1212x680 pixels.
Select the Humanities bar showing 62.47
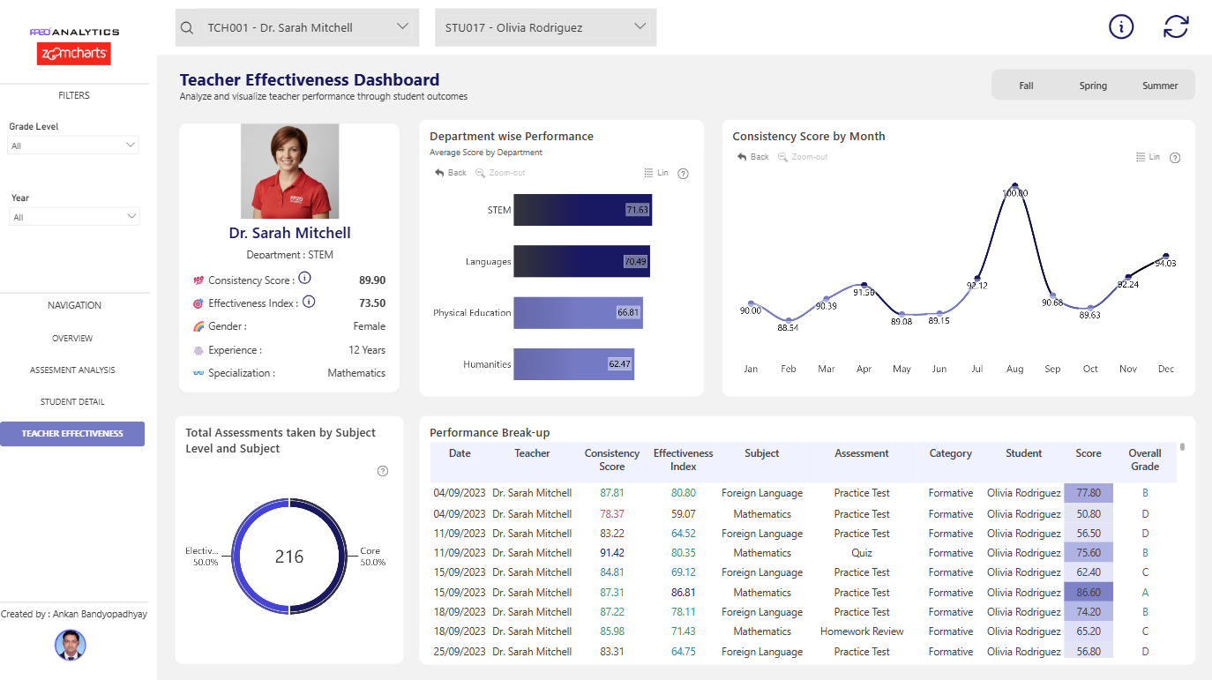click(x=573, y=364)
